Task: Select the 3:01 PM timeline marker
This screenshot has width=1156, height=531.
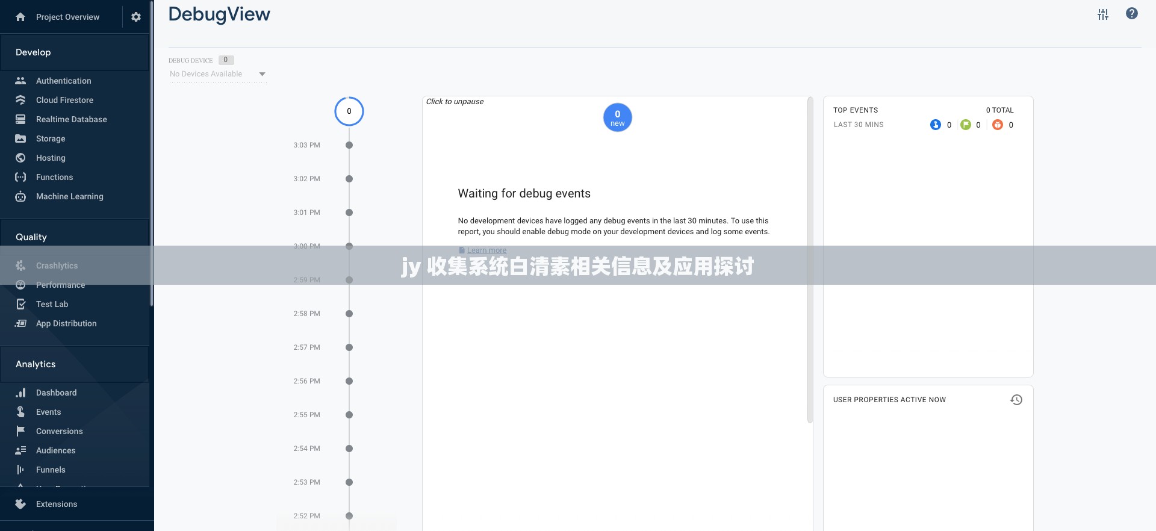Action: coord(349,213)
